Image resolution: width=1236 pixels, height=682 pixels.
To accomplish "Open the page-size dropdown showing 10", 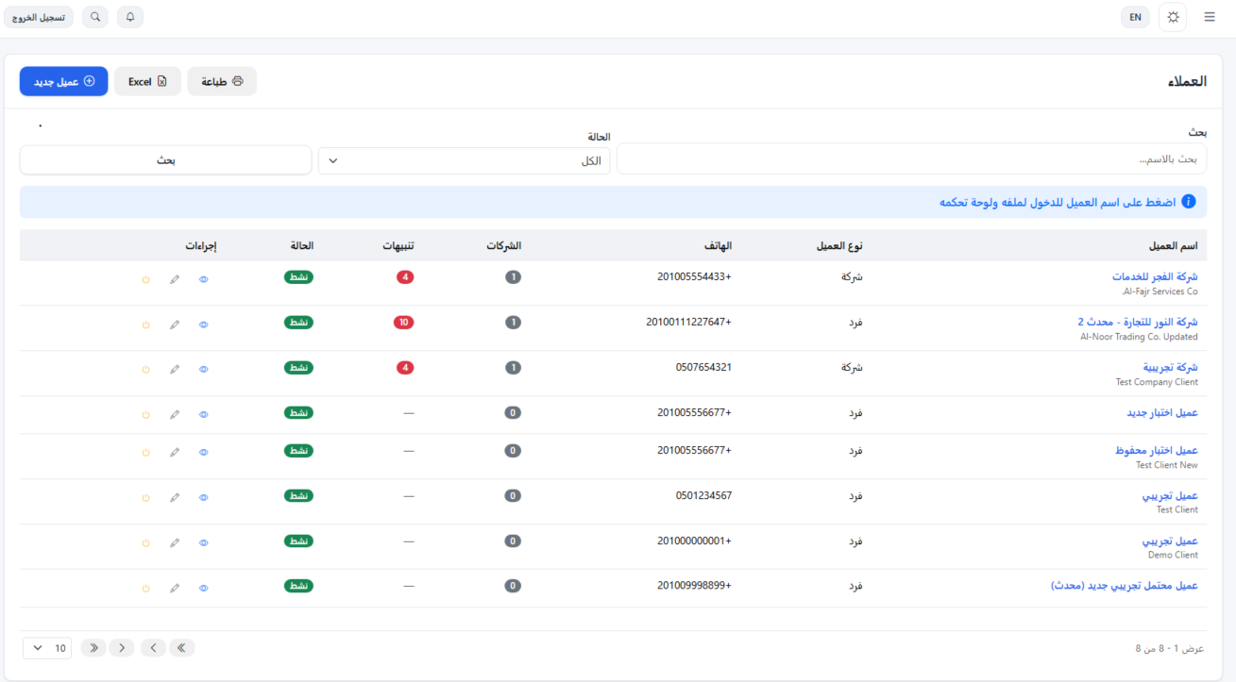I will click(x=47, y=648).
